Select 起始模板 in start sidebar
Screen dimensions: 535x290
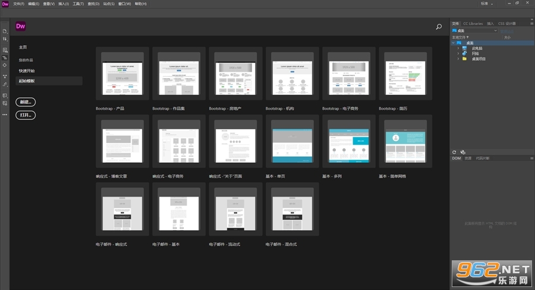49,81
